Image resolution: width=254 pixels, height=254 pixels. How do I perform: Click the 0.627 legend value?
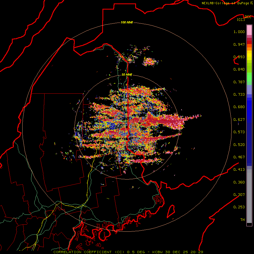click(x=239, y=120)
